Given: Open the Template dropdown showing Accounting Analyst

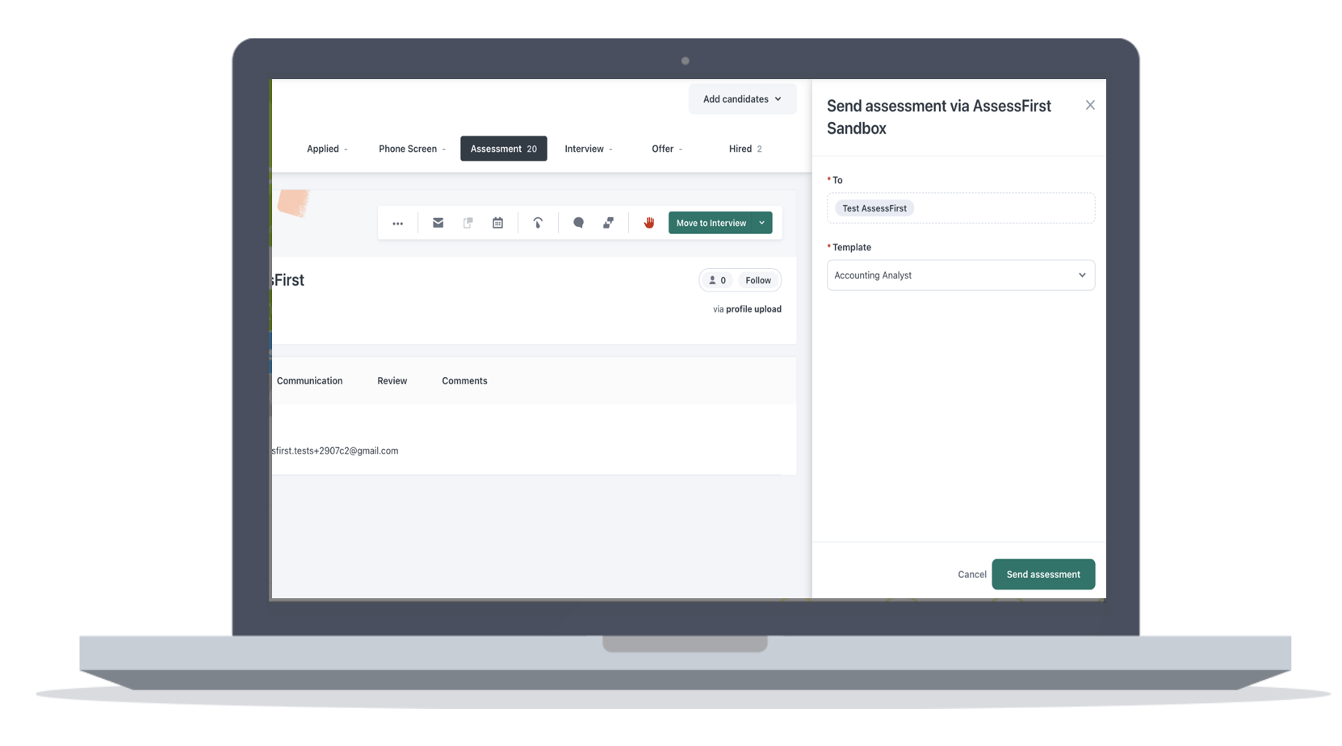Looking at the screenshot, I should point(960,275).
